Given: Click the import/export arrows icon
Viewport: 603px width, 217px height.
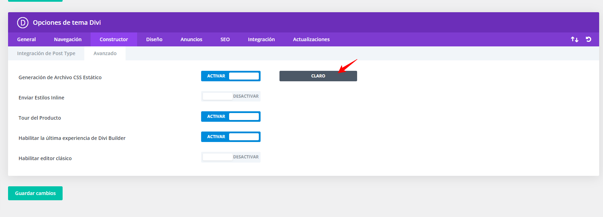Looking at the screenshot, I should point(575,39).
